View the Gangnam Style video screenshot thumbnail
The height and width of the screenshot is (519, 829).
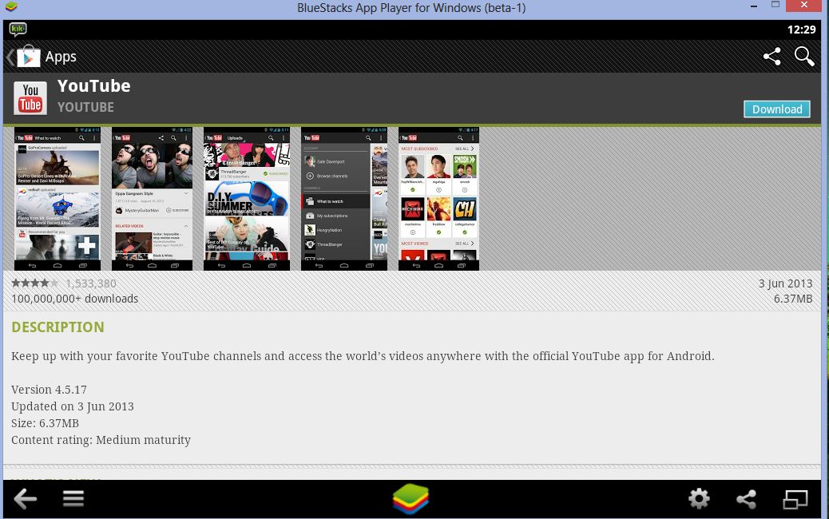pyautogui.click(x=152, y=199)
